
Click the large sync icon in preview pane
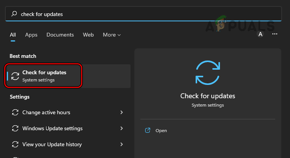pyautogui.click(x=207, y=72)
